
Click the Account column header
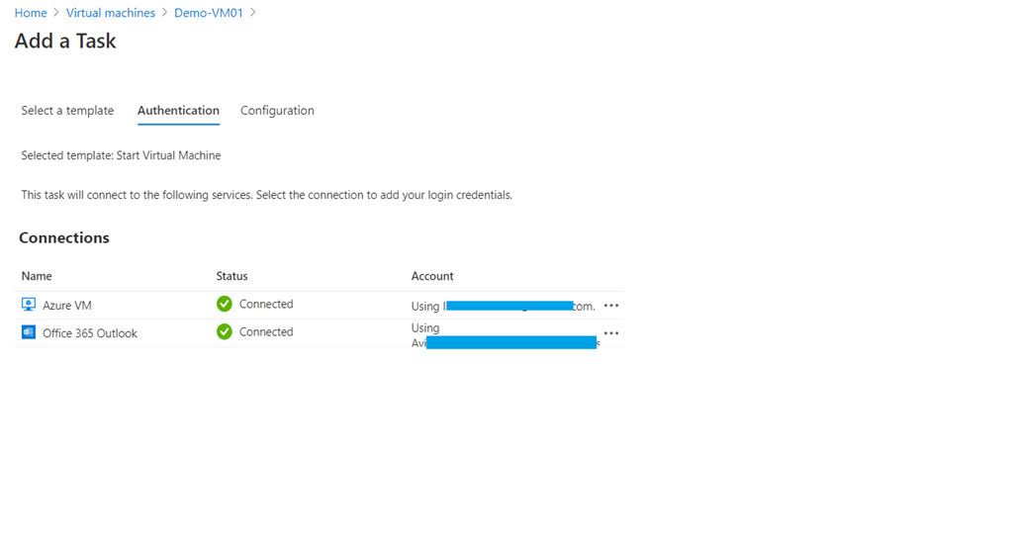[x=432, y=276]
